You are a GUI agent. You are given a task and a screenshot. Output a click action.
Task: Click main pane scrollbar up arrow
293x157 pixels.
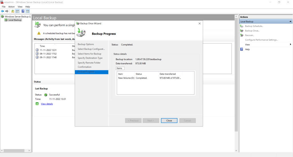(236, 17)
